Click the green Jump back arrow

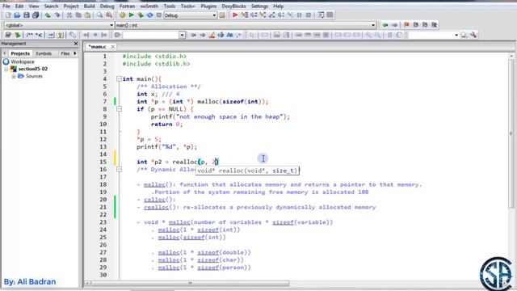385,25
